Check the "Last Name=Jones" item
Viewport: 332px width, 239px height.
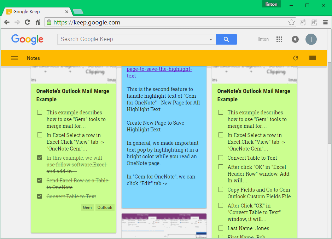coord(221,228)
